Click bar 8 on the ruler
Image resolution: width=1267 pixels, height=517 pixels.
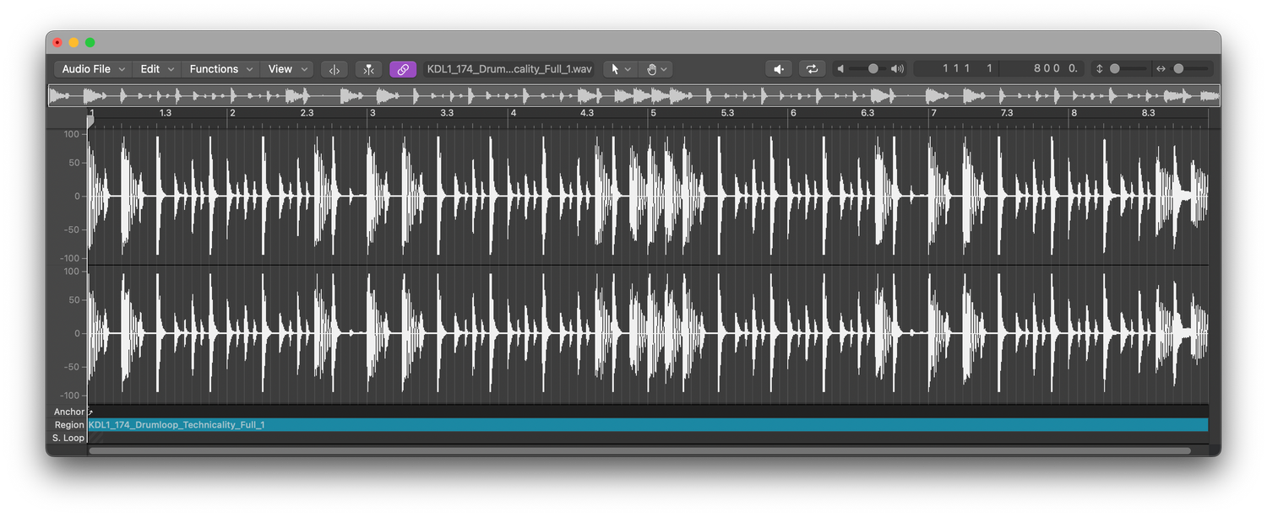pyautogui.click(x=1074, y=113)
